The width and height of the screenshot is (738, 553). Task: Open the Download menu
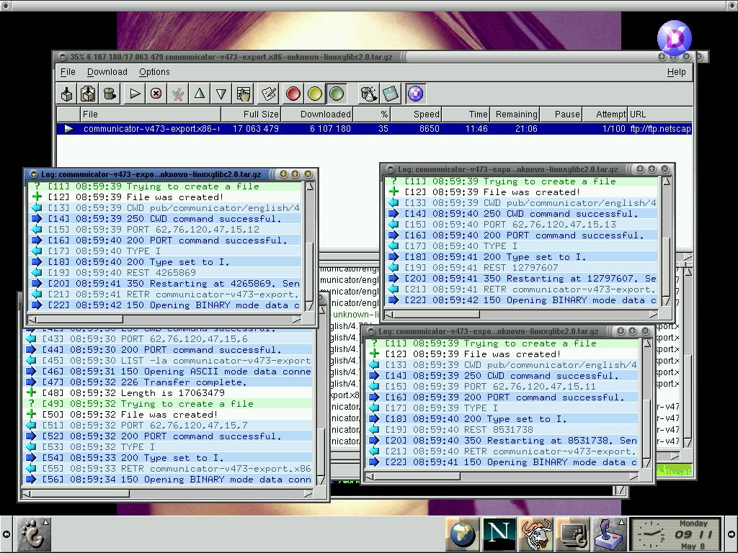tap(107, 72)
